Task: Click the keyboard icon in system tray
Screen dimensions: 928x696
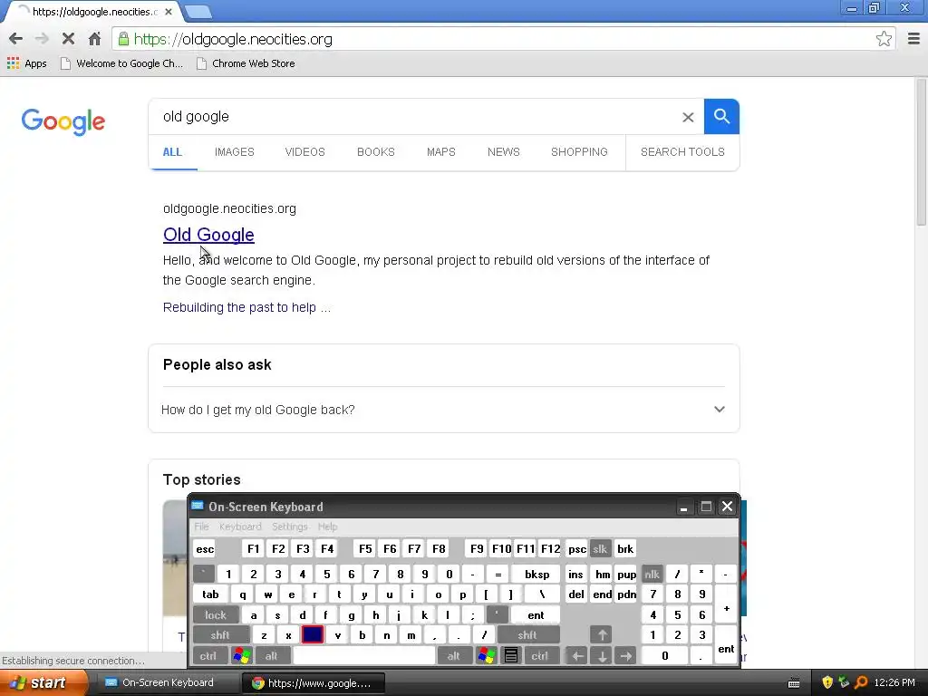Action: click(794, 683)
